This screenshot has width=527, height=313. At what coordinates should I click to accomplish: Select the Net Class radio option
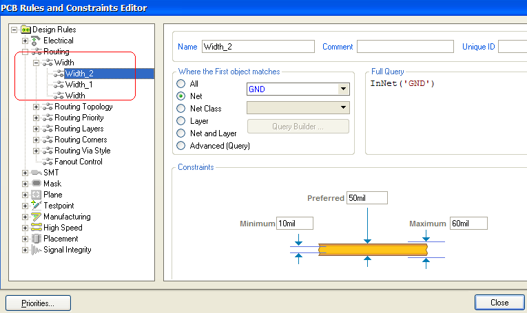click(x=182, y=109)
